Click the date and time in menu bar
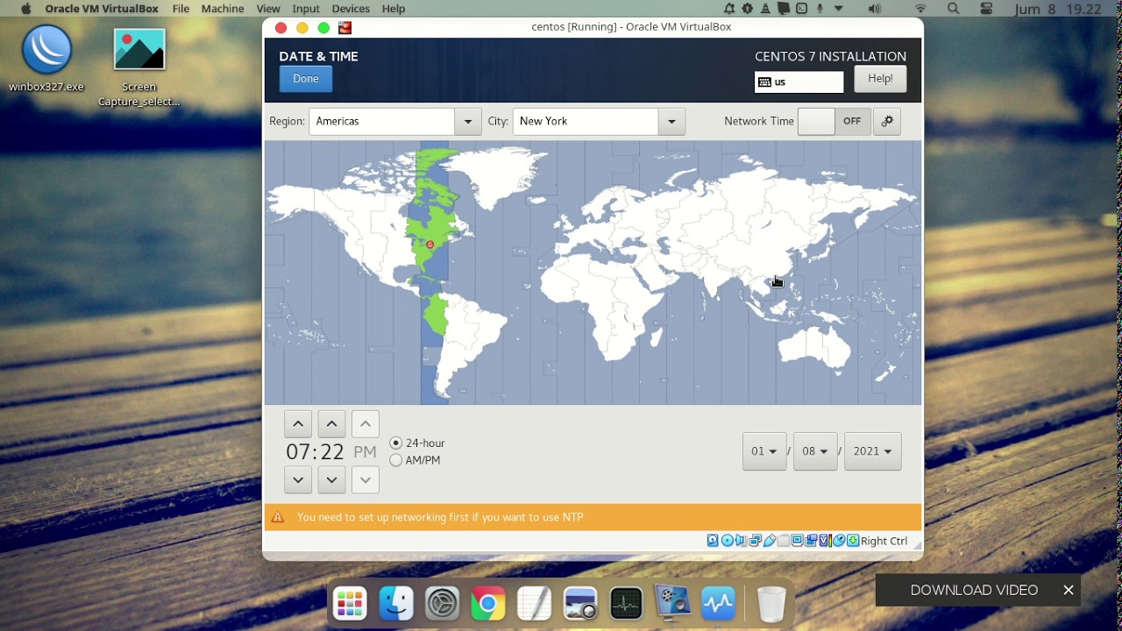 pos(1057,9)
